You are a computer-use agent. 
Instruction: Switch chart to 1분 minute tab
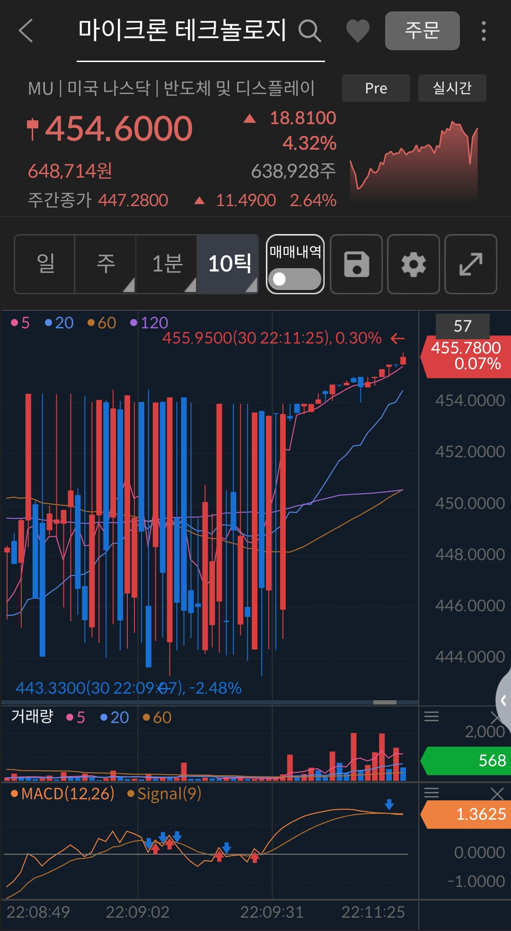click(167, 264)
